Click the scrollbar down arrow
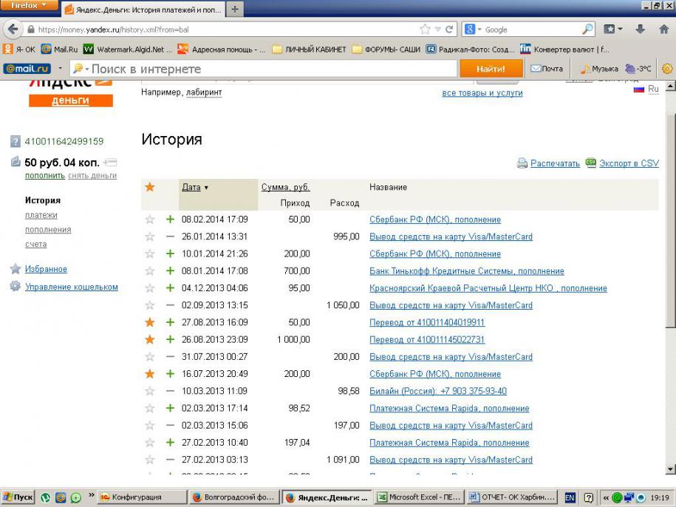 tap(670, 469)
